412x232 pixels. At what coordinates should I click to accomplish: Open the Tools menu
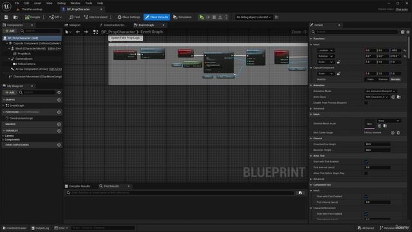(x=89, y=3)
